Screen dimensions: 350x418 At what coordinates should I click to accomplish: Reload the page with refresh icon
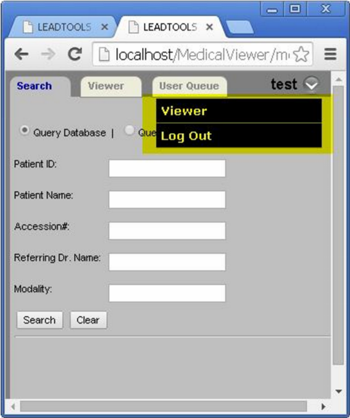click(x=75, y=54)
